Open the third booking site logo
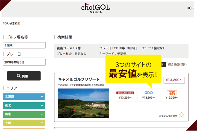 [172, 95]
